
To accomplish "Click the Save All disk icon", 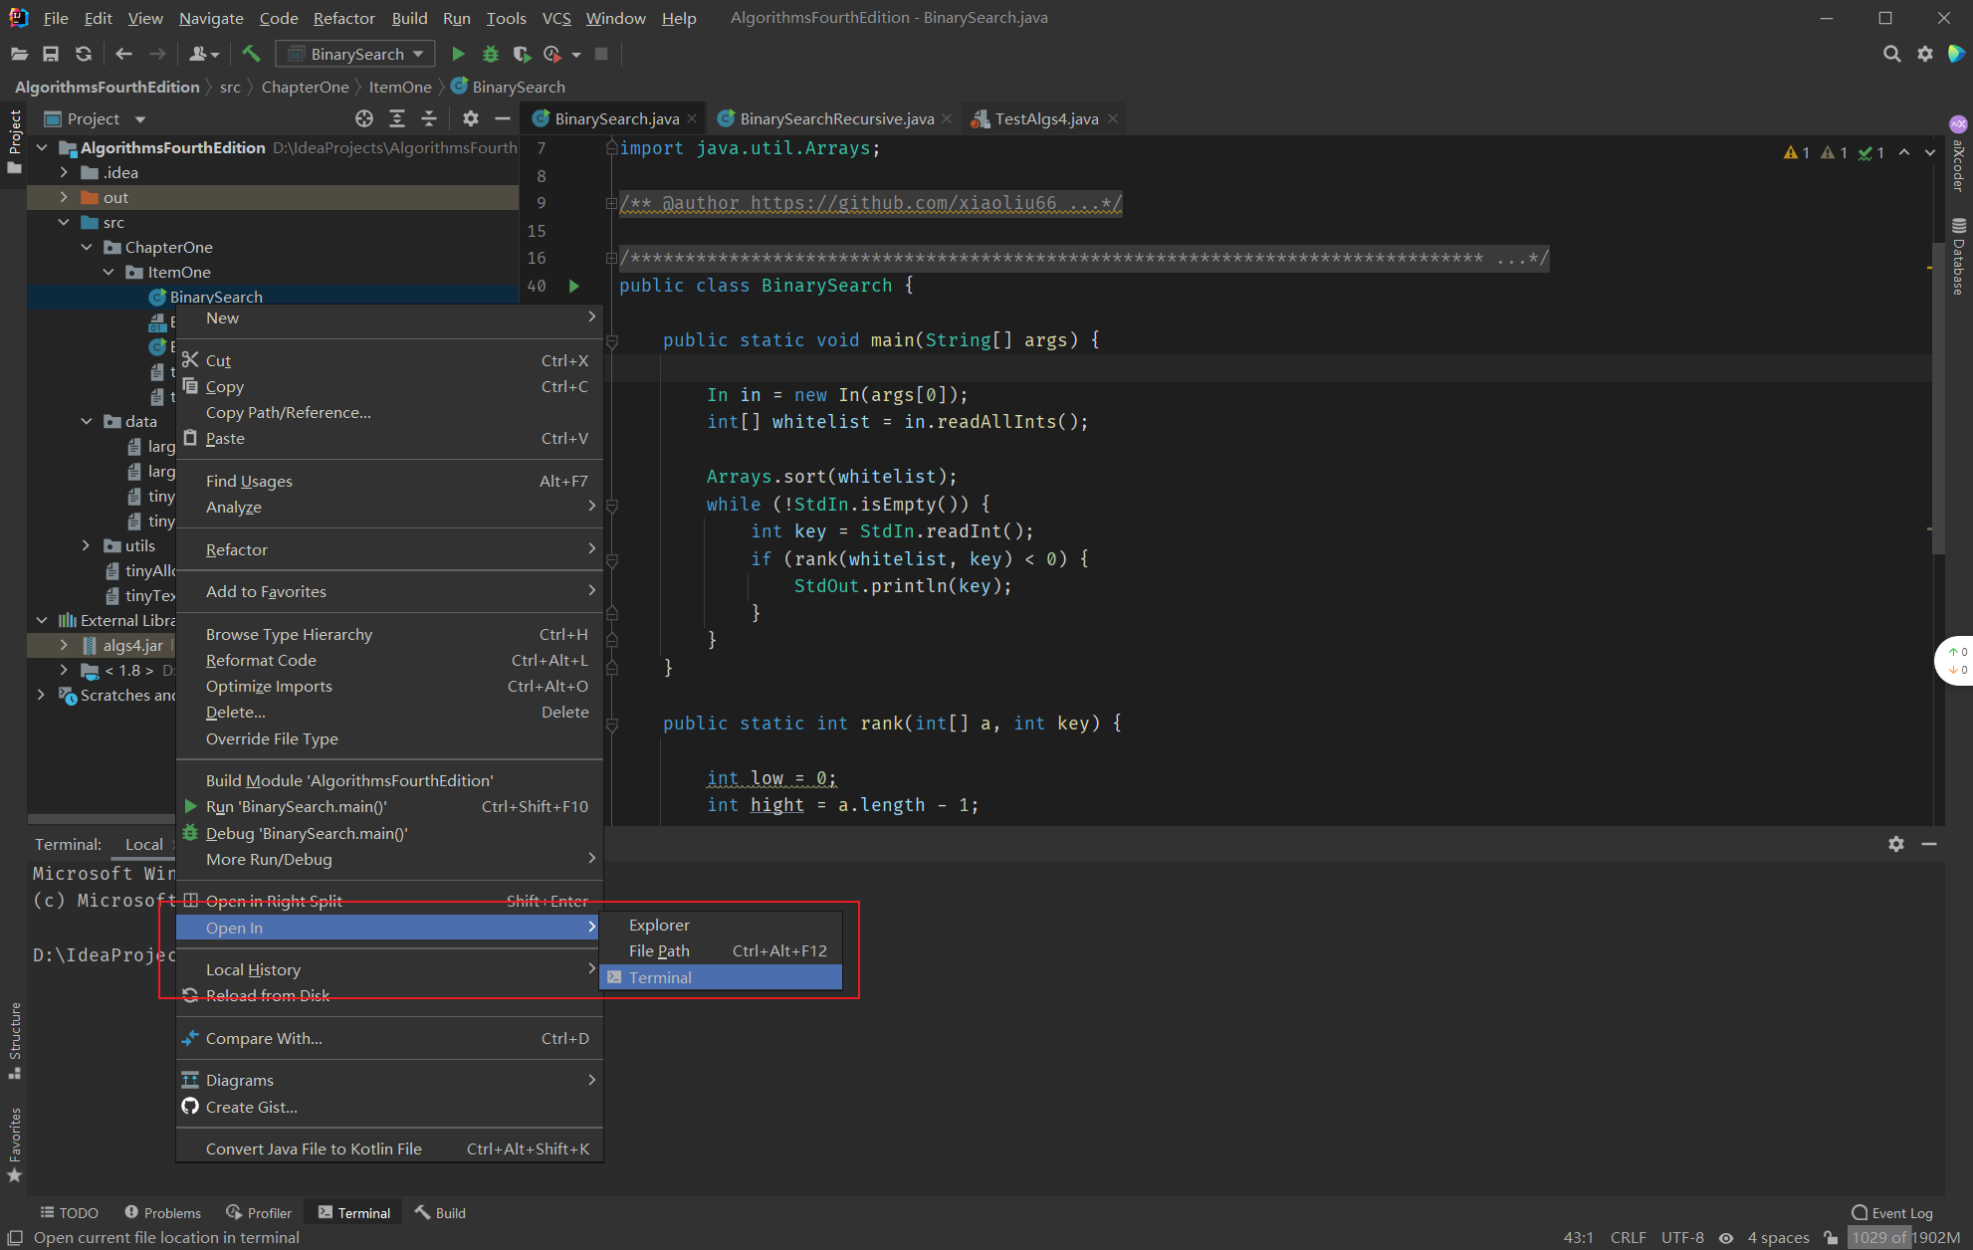I will (x=51, y=54).
